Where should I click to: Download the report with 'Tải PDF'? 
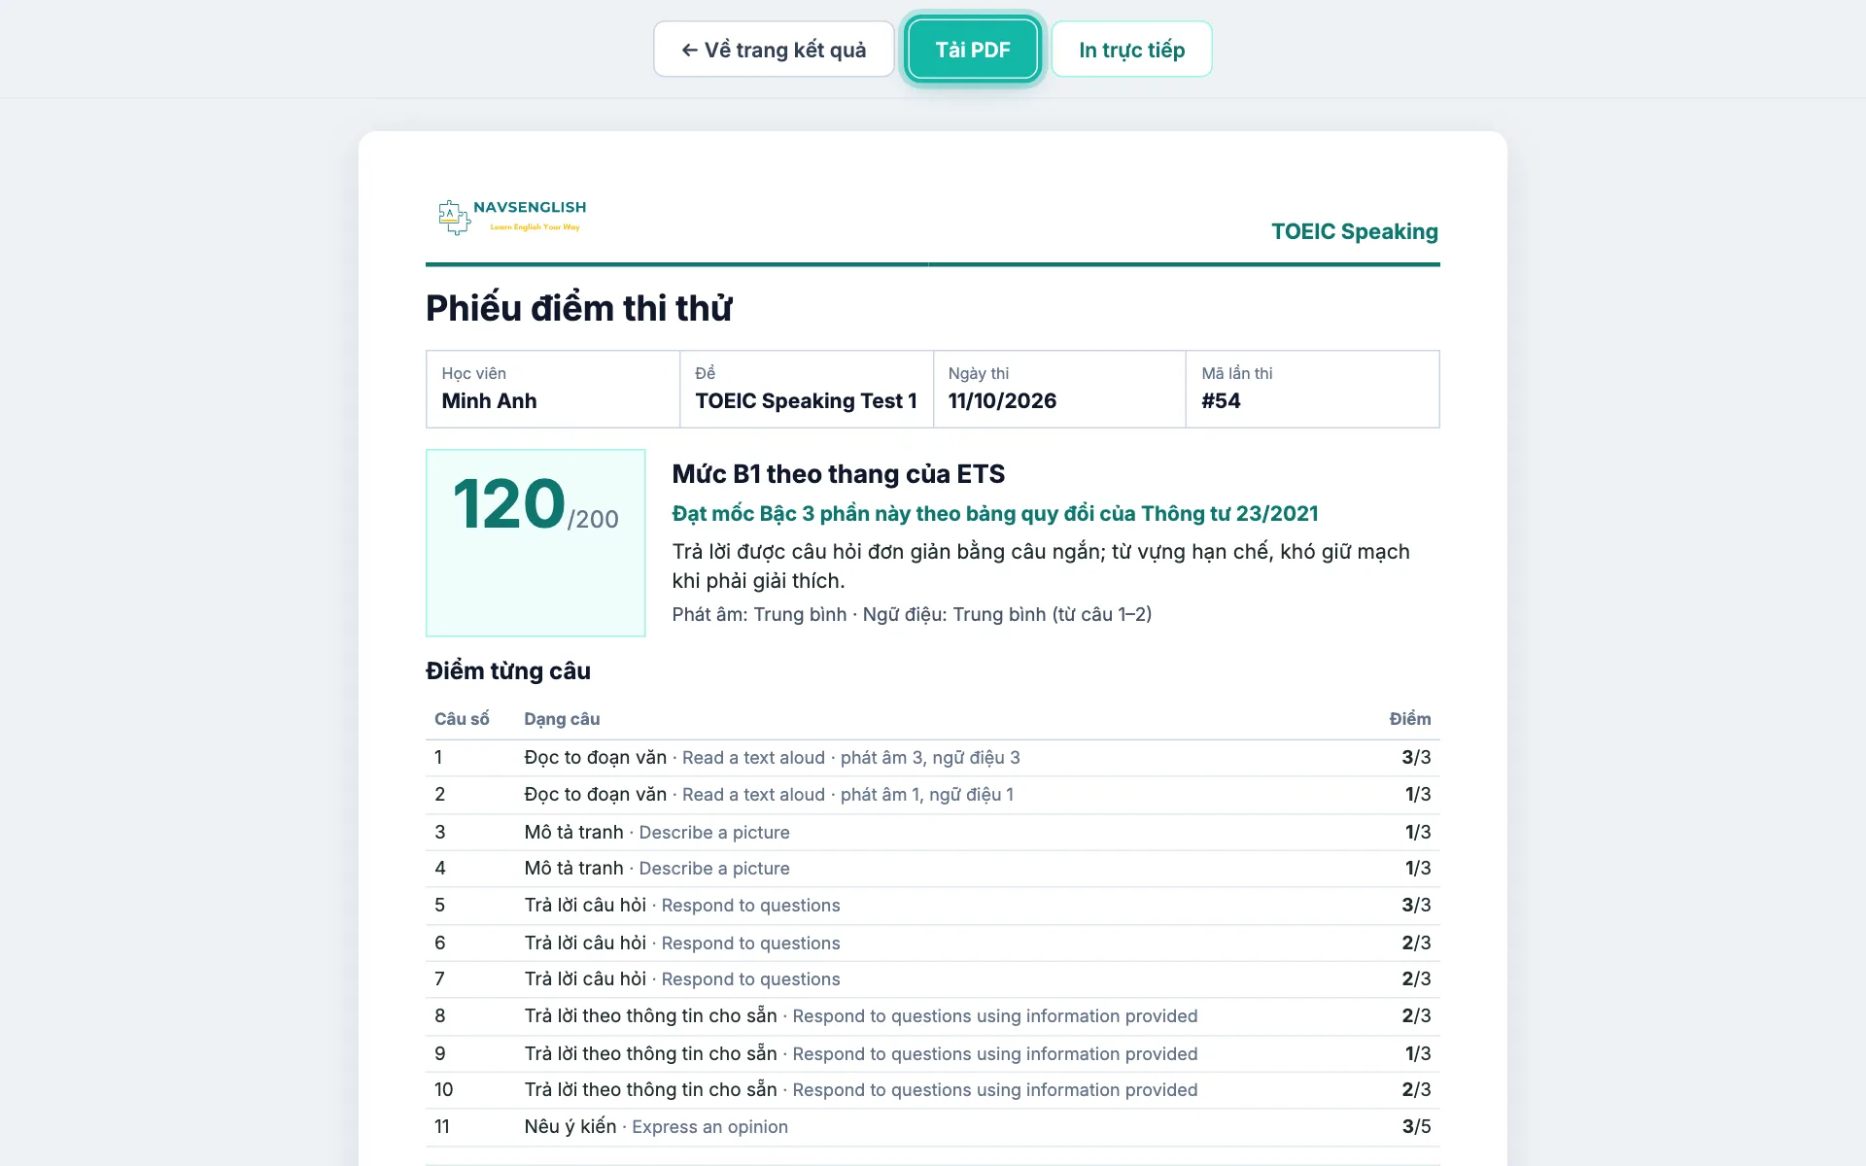(x=973, y=50)
